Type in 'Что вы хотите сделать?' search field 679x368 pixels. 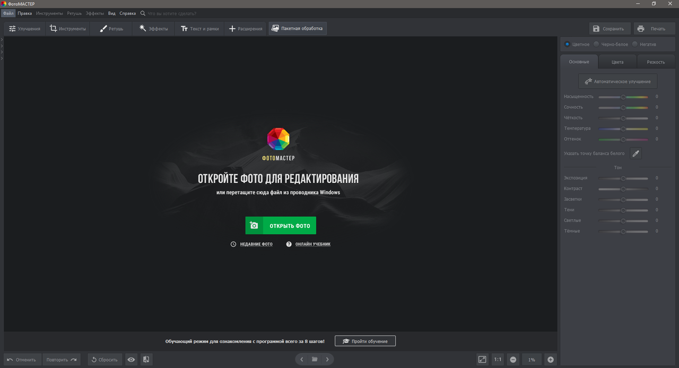click(x=171, y=13)
